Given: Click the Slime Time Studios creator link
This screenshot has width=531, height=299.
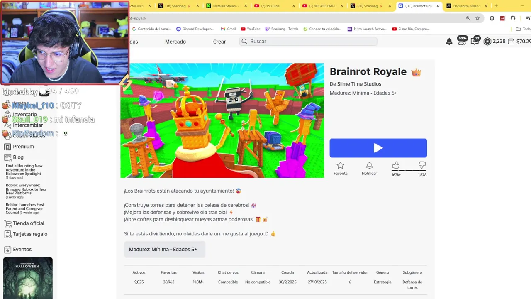Looking at the screenshot, I should [359, 84].
